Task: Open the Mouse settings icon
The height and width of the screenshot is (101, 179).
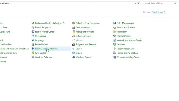Action: pos(74,40)
